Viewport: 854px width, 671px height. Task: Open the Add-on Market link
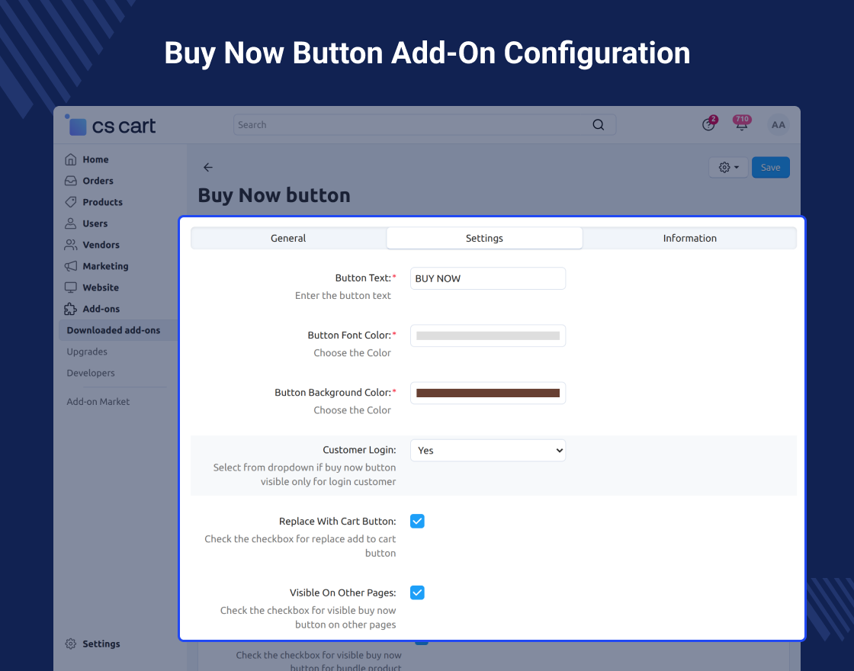(98, 402)
